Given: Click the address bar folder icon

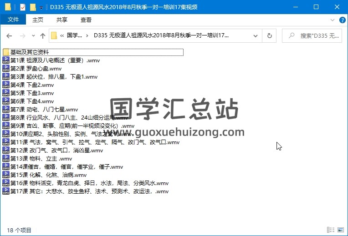Looking at the screenshot, I should pos(54,35).
